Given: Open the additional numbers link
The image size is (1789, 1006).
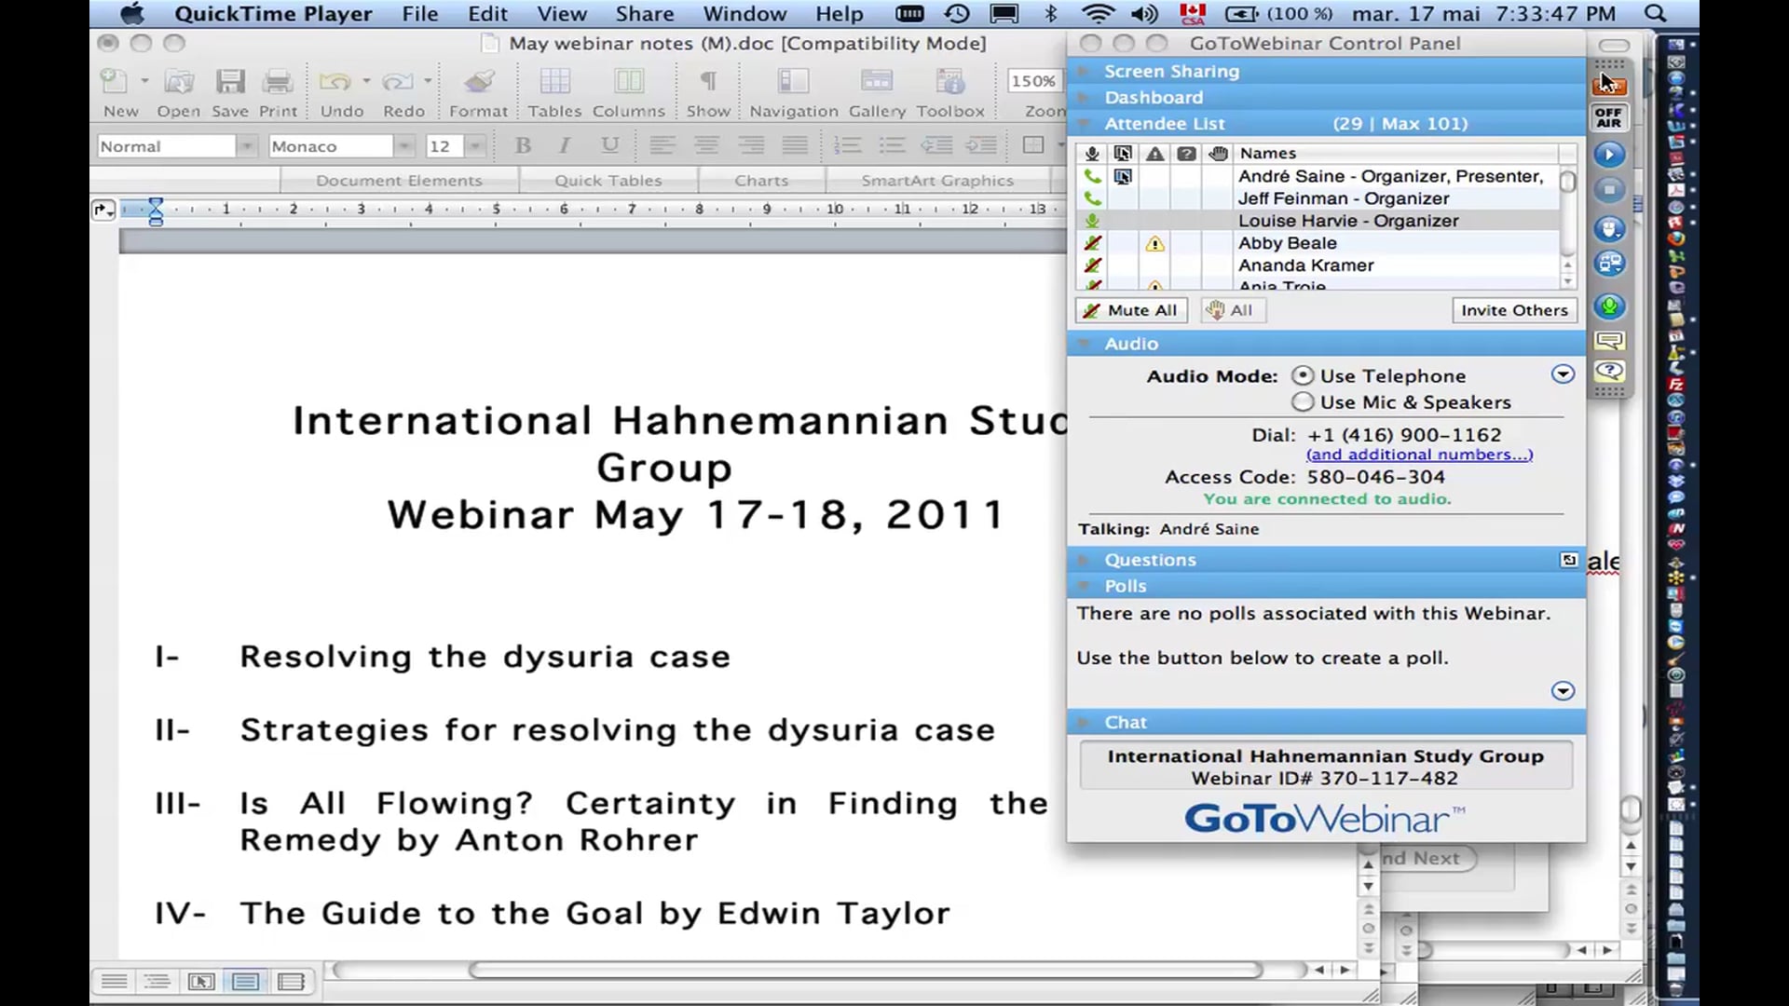Looking at the screenshot, I should pyautogui.click(x=1419, y=455).
